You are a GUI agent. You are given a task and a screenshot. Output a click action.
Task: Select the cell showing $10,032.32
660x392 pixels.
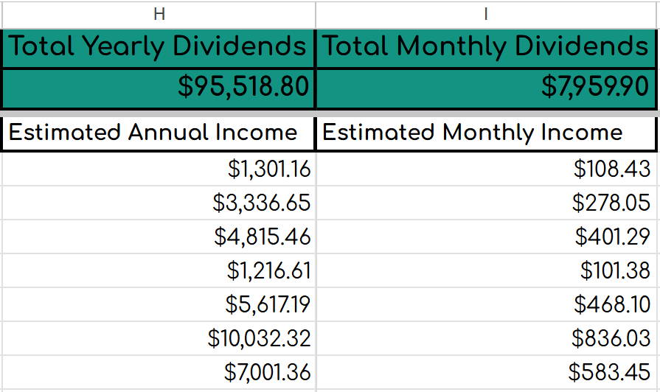(159, 339)
